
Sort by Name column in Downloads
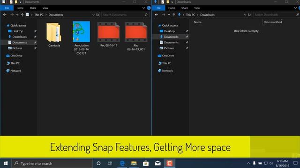[x=198, y=22]
